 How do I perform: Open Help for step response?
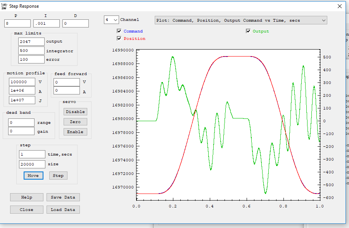[x=27, y=197]
